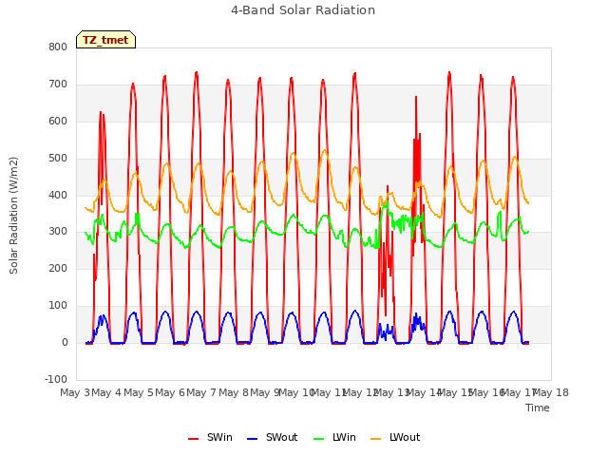
Task: Click the May 7 x-axis label
Action: pyautogui.click(x=201, y=392)
